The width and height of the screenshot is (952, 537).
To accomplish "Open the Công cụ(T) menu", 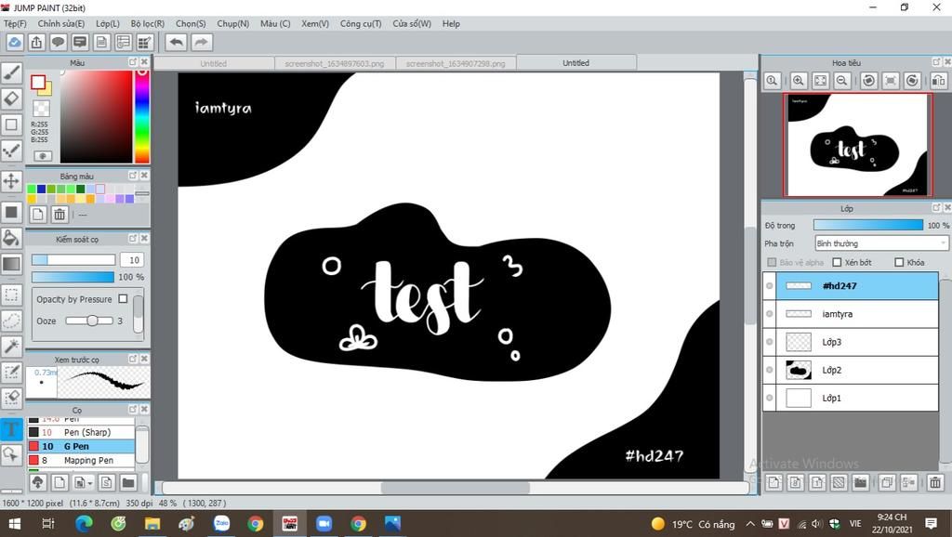I will coord(361,23).
